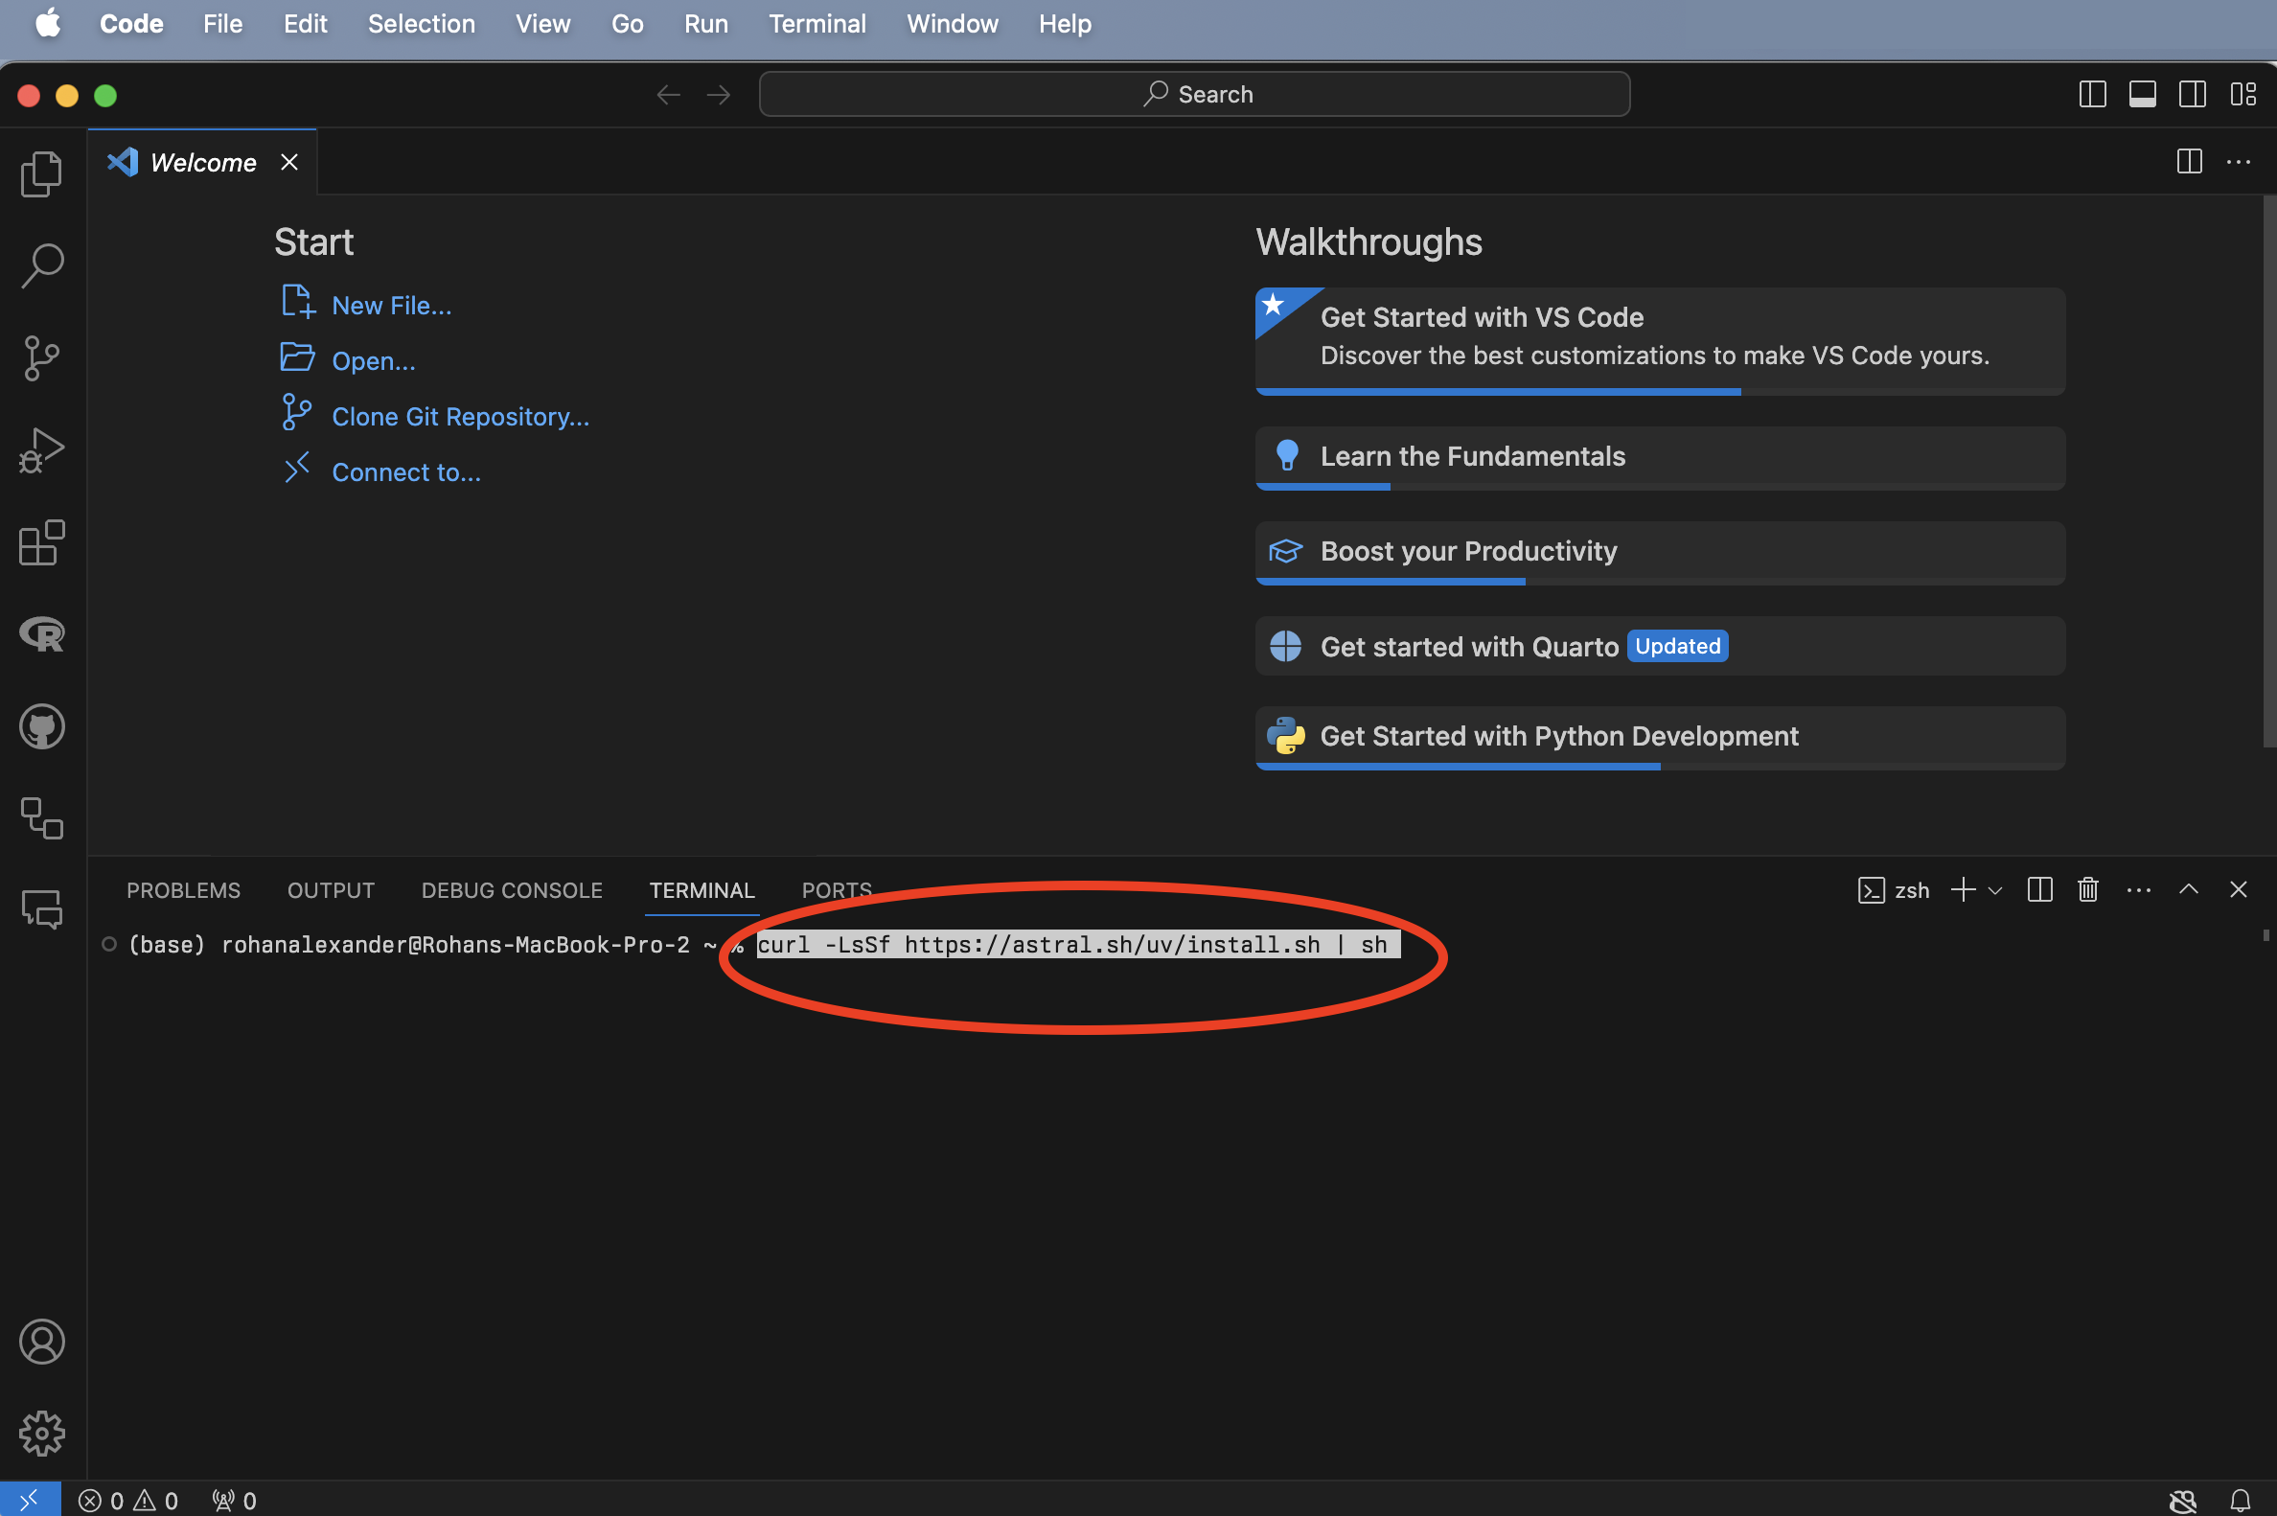Image resolution: width=2277 pixels, height=1516 pixels.
Task: Toggle the bottom Panel layout button
Action: 2142,95
